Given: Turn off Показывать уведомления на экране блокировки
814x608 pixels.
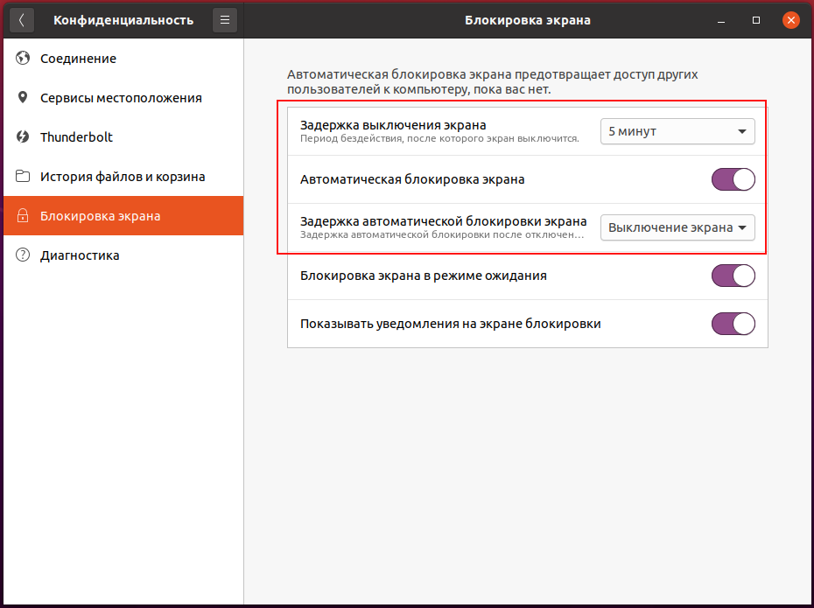Looking at the screenshot, I should [x=733, y=324].
